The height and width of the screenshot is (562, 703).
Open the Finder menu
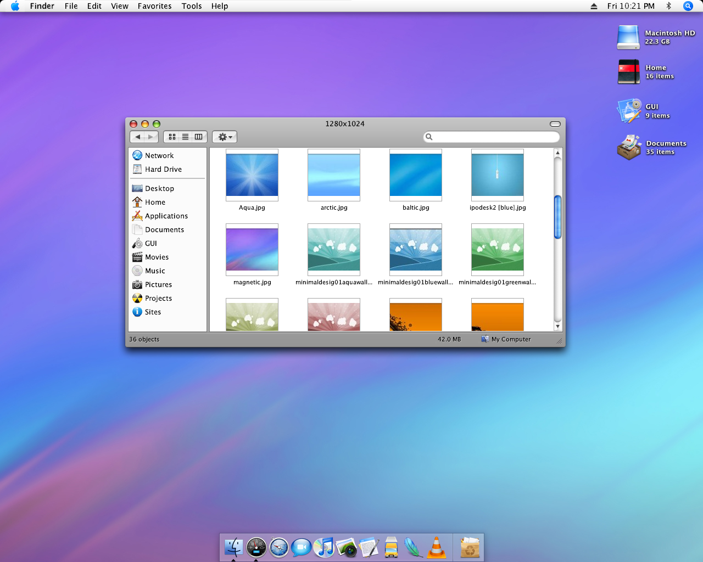42,6
